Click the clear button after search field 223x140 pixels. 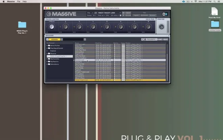click(x=85, y=39)
